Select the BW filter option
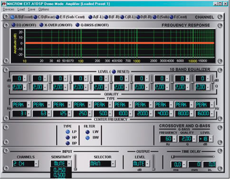The image size is (230, 179). [87, 138]
